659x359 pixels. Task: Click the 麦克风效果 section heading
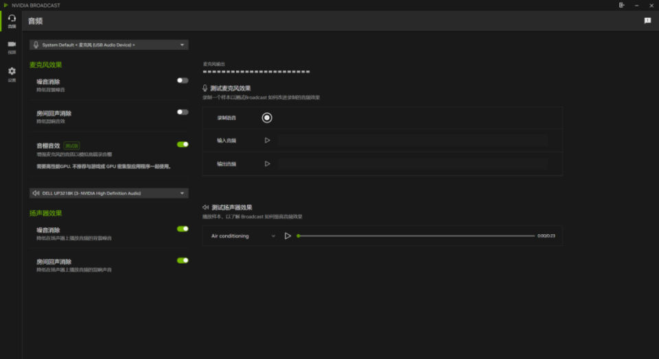(45, 65)
